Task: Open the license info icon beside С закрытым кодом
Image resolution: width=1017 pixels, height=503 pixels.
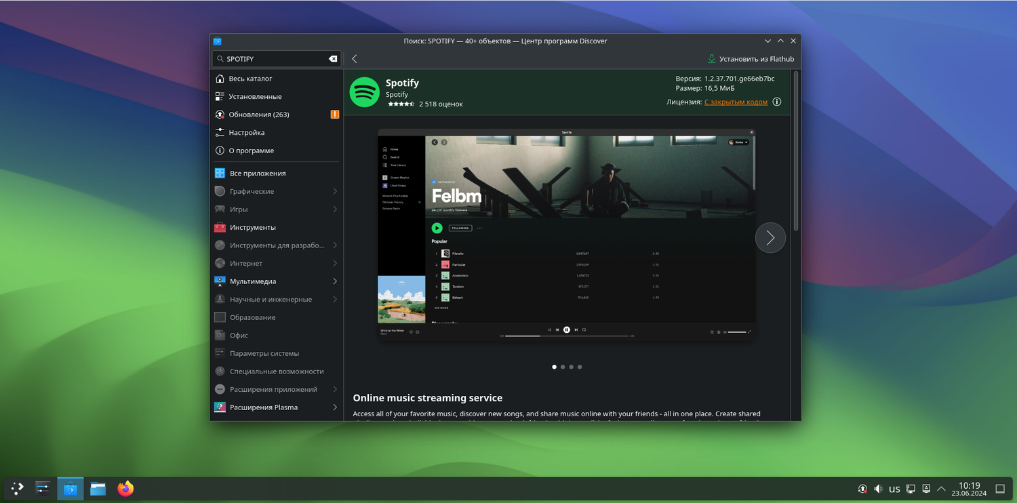Action: point(777,102)
